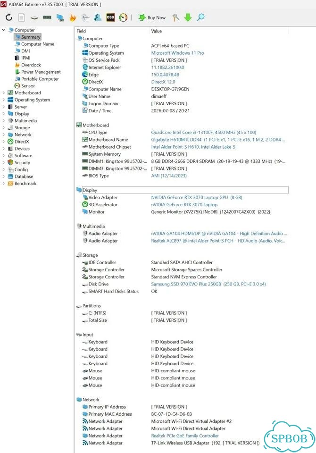Open Realtek ALC897 audio adapter link
The height and width of the screenshot is (453, 316).
point(218,241)
